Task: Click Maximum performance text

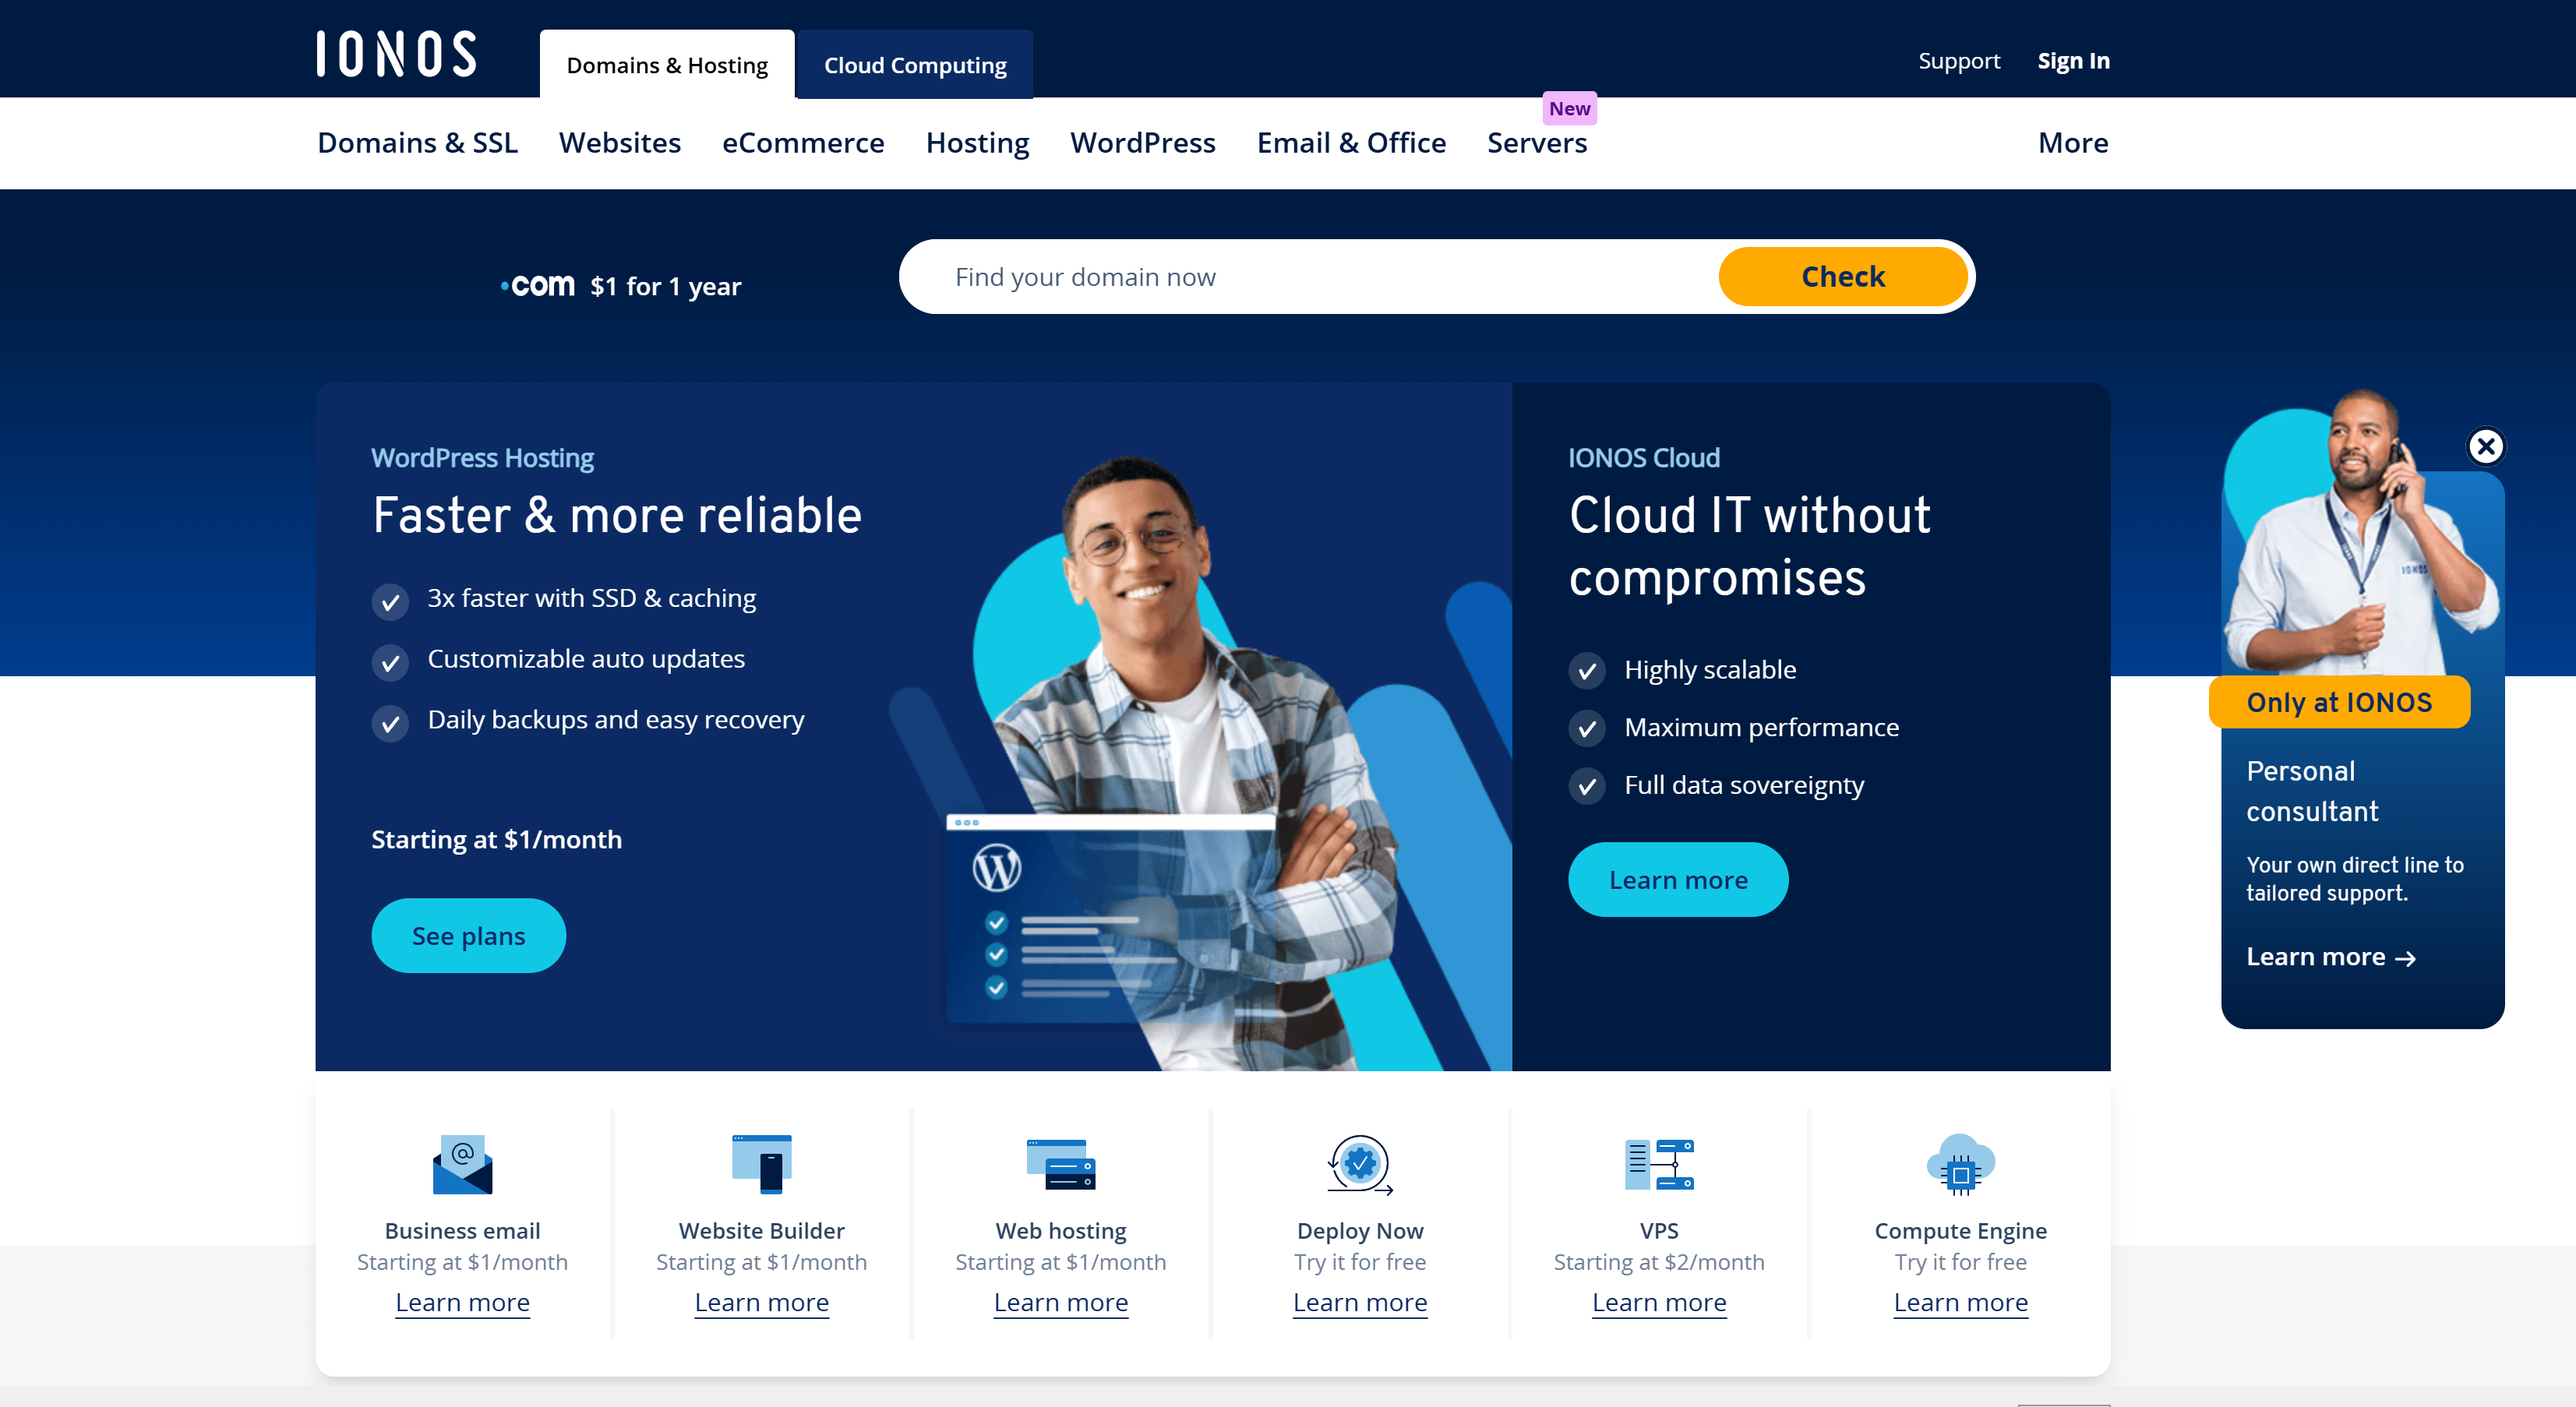Action: click(1761, 728)
